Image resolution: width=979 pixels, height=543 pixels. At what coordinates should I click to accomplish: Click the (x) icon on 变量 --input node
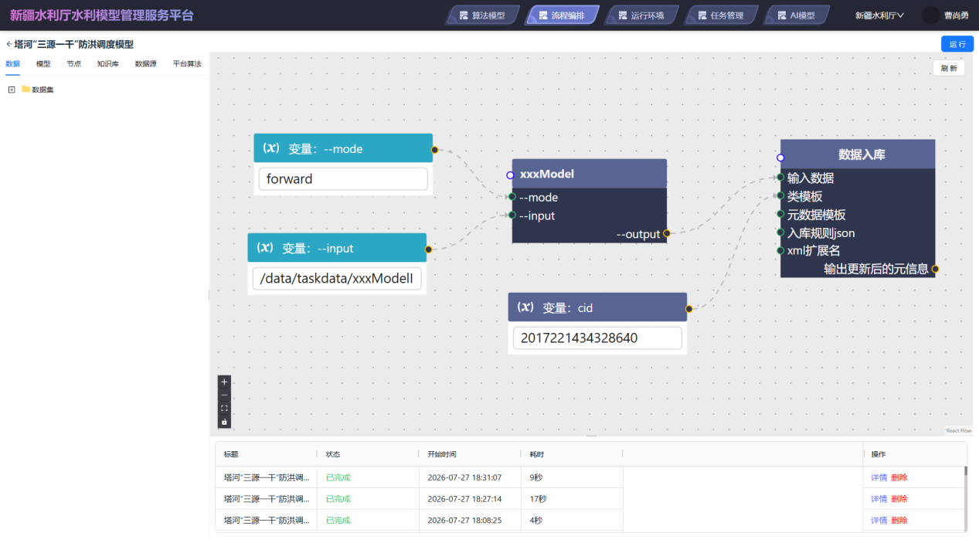[x=264, y=248]
